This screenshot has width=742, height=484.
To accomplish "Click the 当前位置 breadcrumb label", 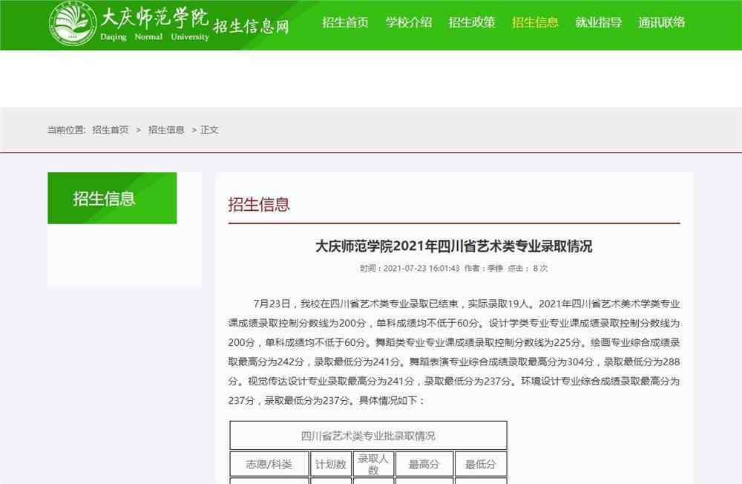I will [x=66, y=130].
